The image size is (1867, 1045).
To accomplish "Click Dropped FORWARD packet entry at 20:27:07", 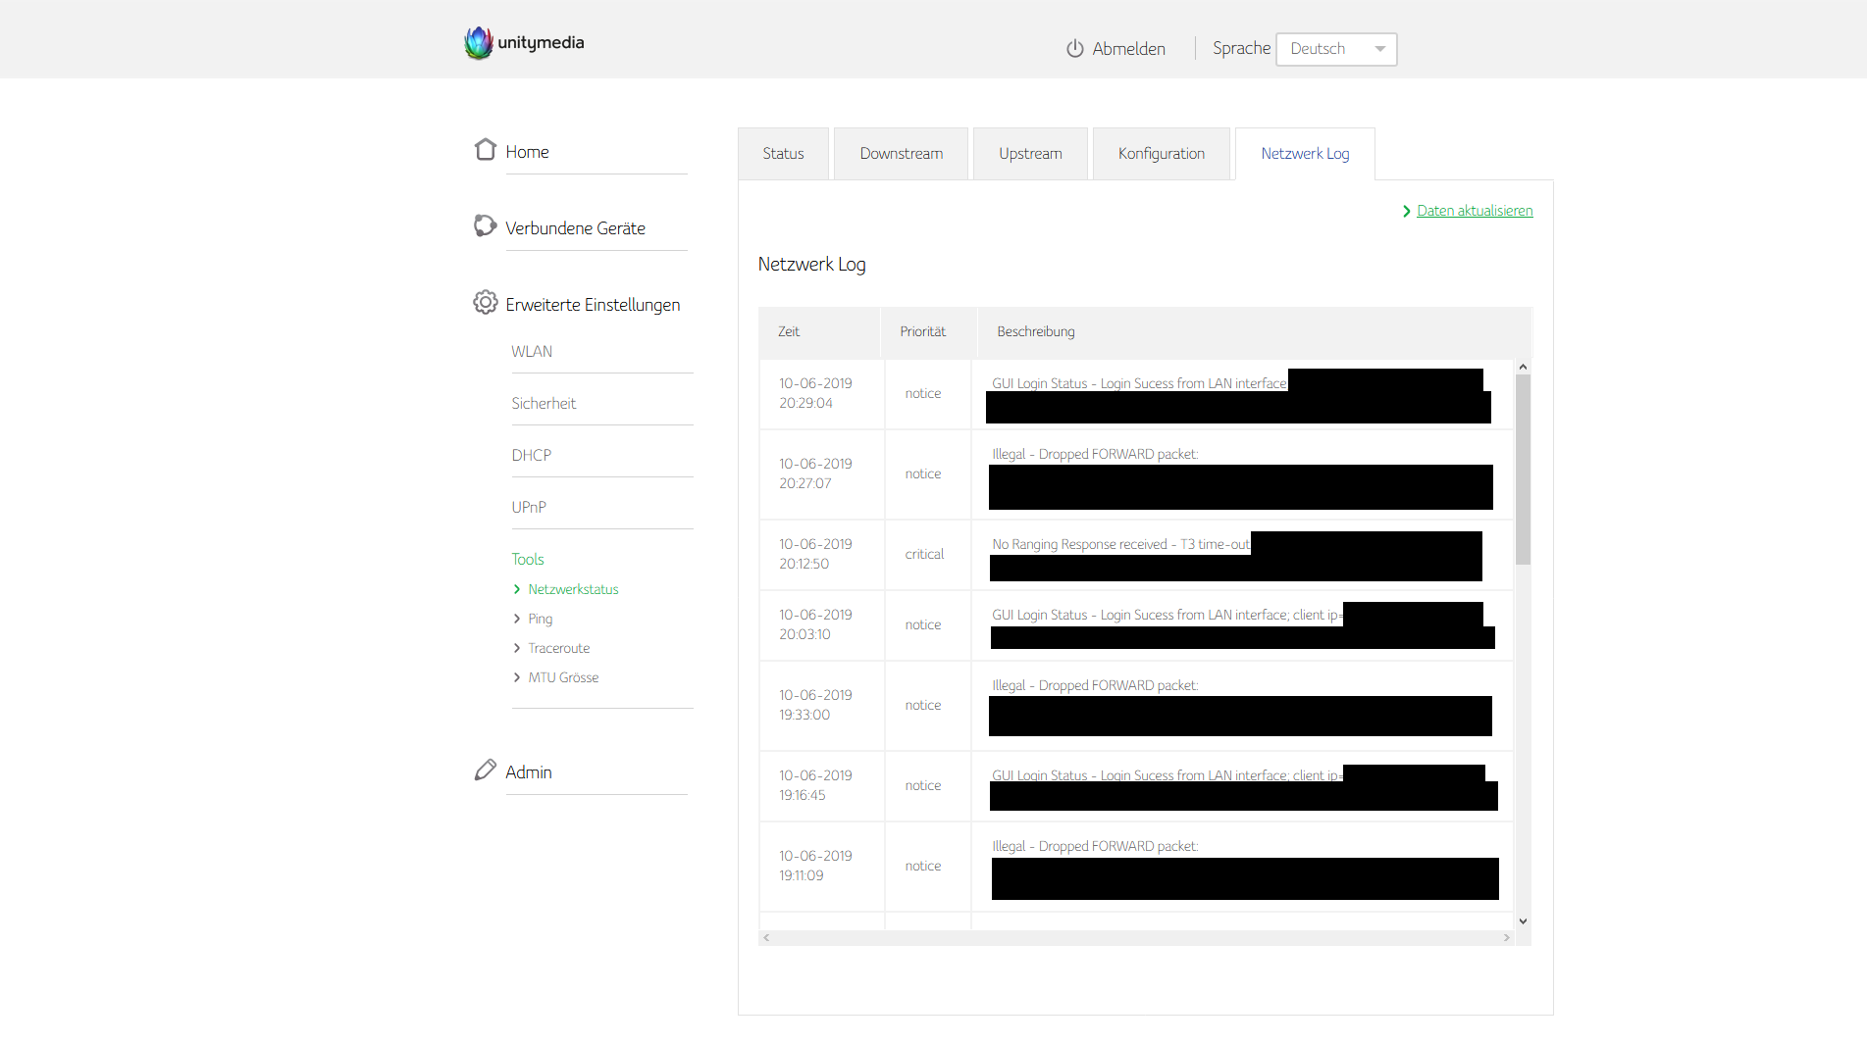I will pyautogui.click(x=1095, y=455).
